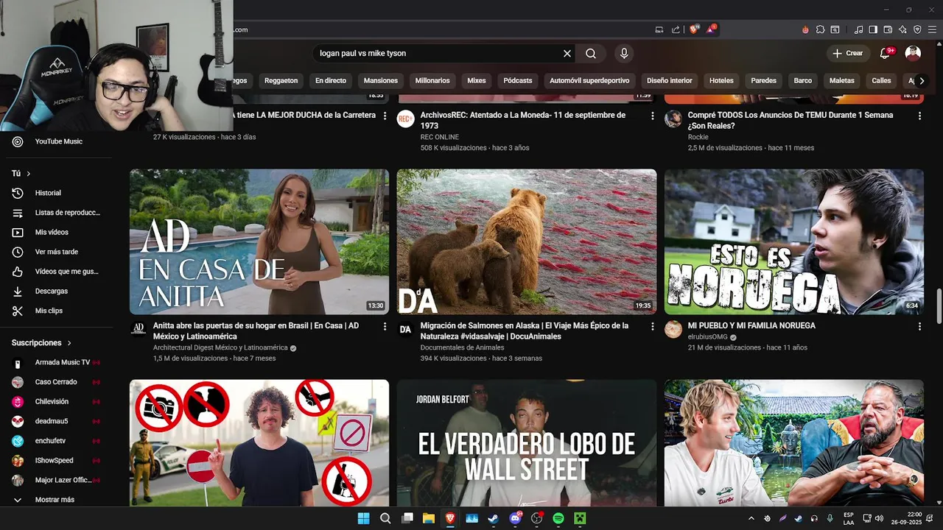Open Steam from the taskbar
Viewport: 943px width, 530px height.
(x=493, y=518)
